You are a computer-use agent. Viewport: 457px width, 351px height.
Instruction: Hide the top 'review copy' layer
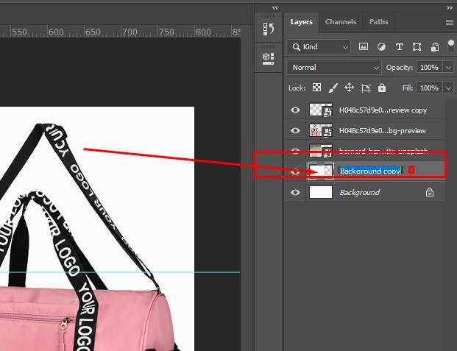(296, 110)
